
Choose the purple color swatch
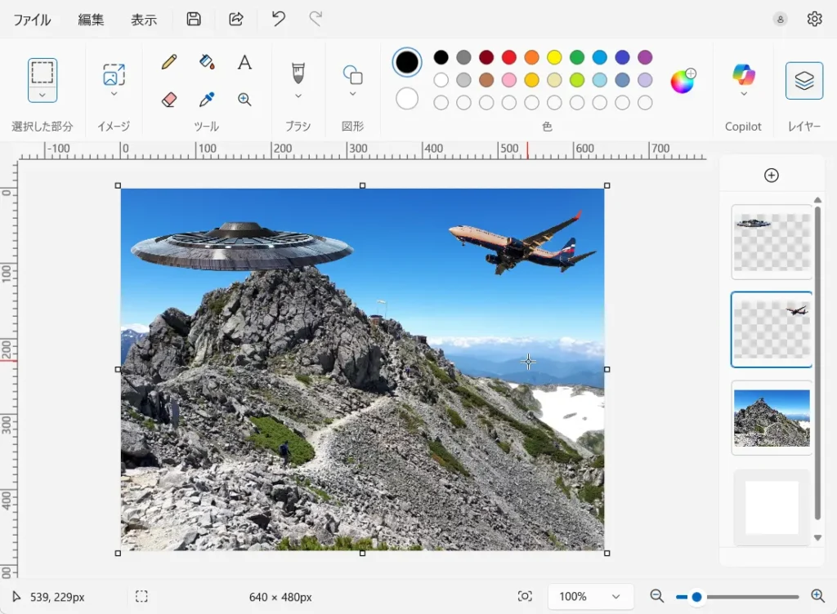click(645, 57)
